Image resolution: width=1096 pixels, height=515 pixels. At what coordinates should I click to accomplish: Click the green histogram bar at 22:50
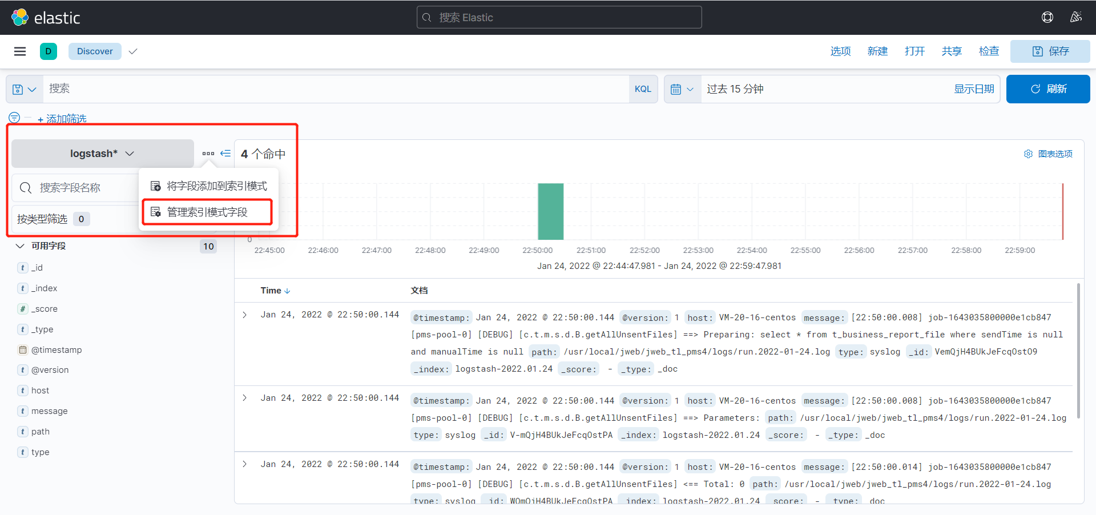(x=550, y=211)
